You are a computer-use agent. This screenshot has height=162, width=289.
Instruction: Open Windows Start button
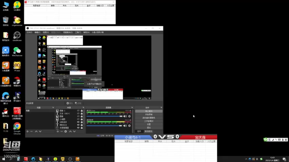pos(3,159)
